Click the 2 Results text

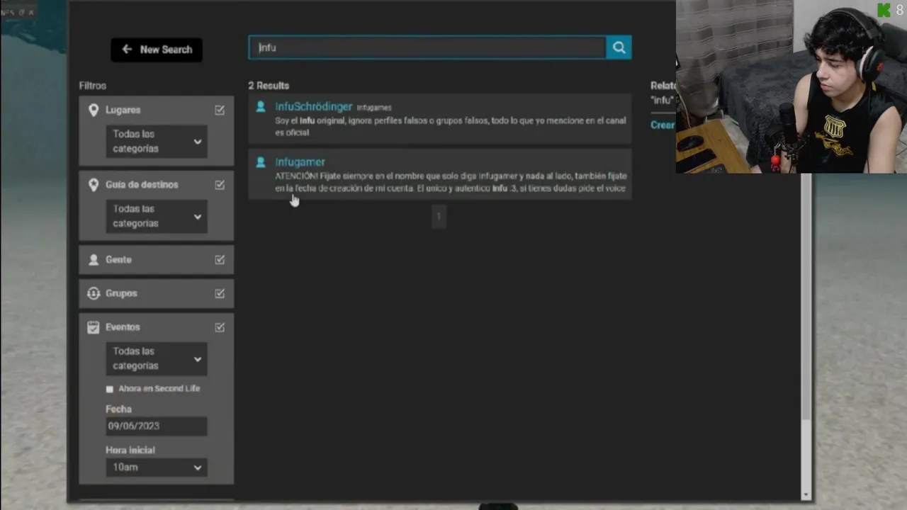click(269, 86)
